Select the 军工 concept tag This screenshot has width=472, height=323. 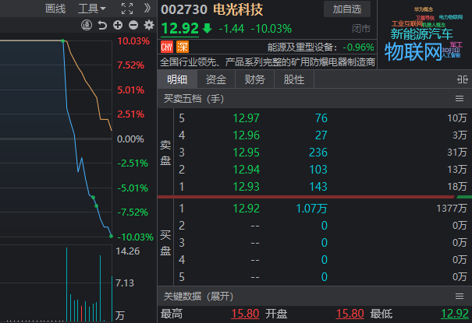456,44
